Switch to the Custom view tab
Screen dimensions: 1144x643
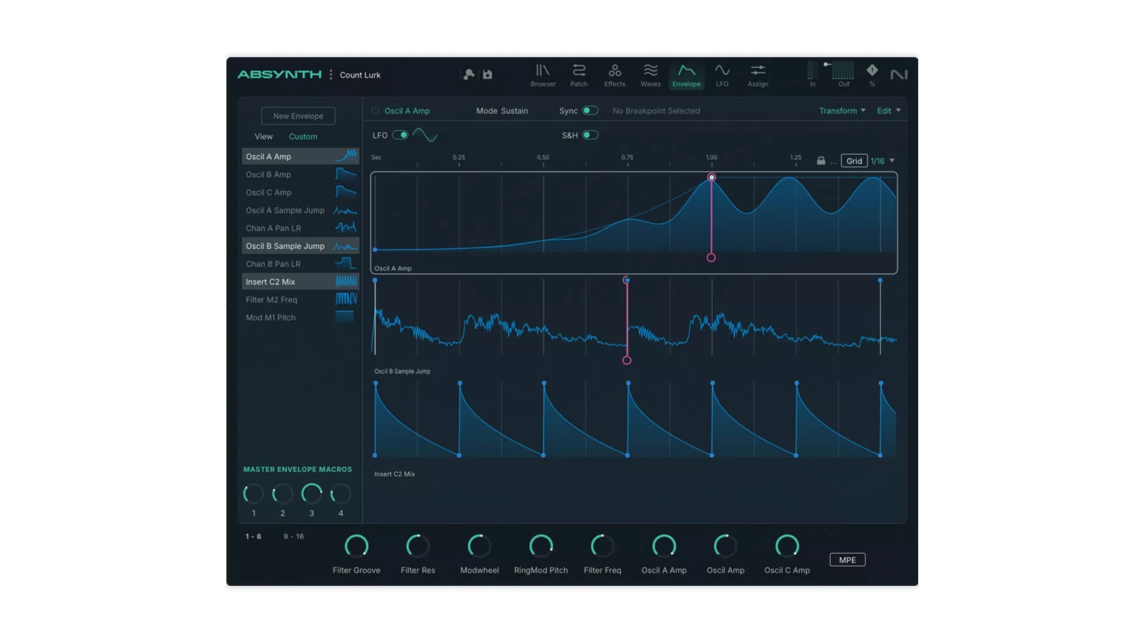pos(303,136)
